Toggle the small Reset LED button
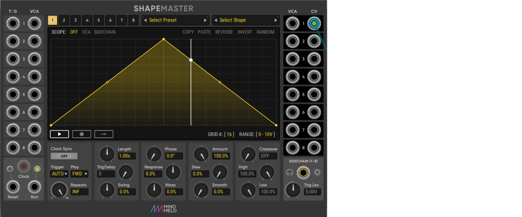The image size is (522, 217). (x=10, y=169)
